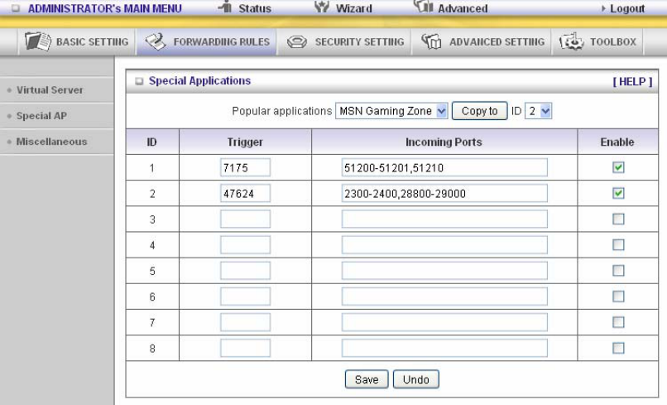The width and height of the screenshot is (667, 405).
Task: Uncheck Enable checkbox for rule 2
Action: (618, 193)
